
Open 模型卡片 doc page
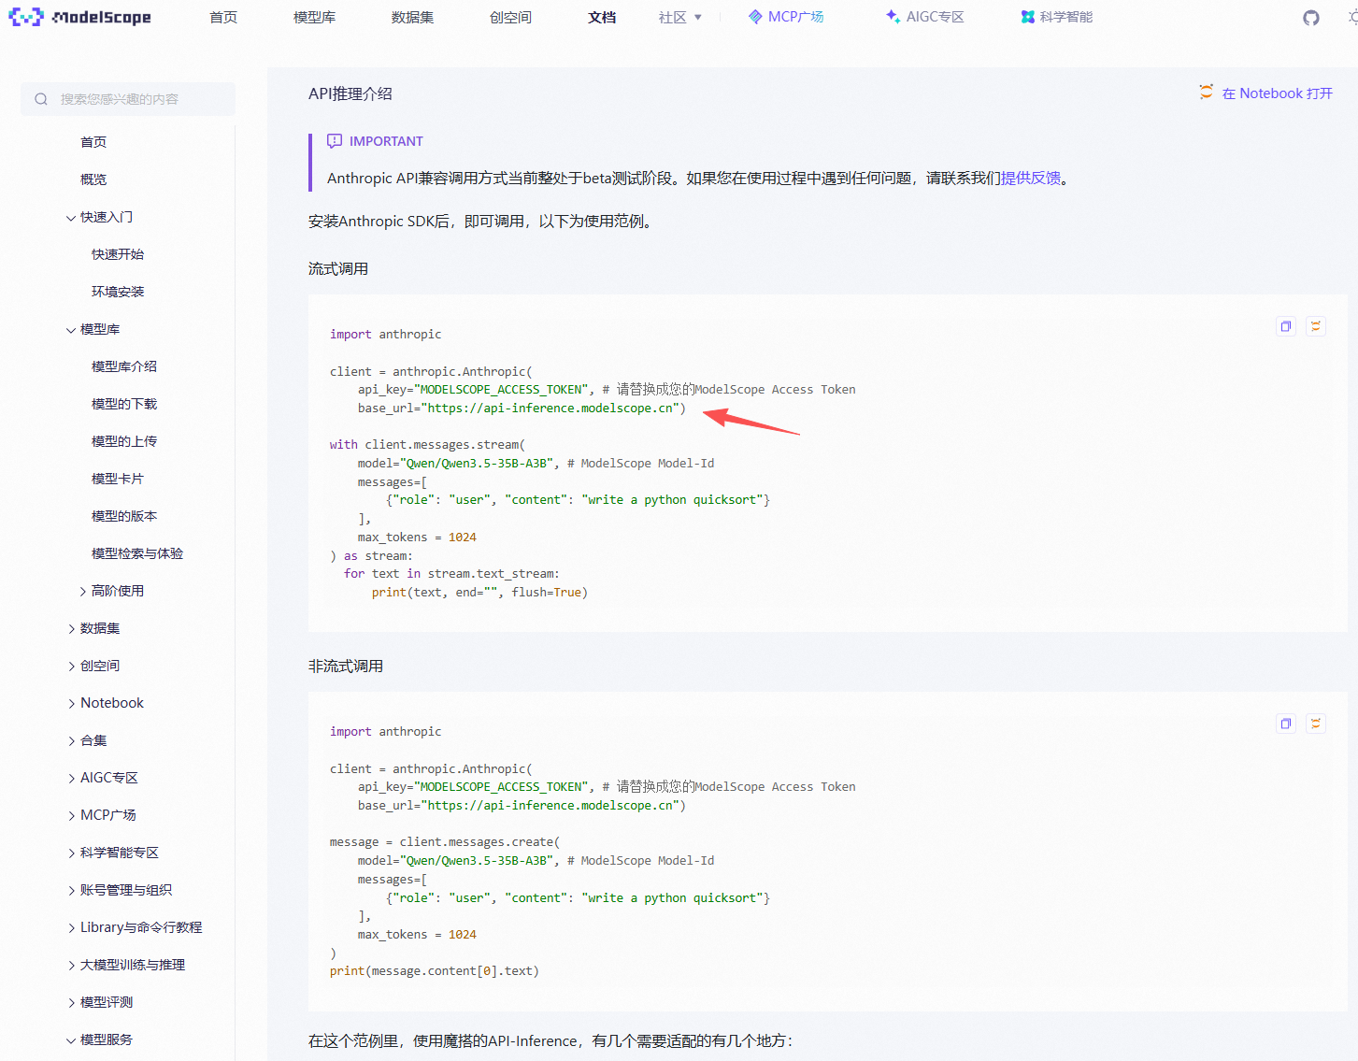tap(118, 479)
